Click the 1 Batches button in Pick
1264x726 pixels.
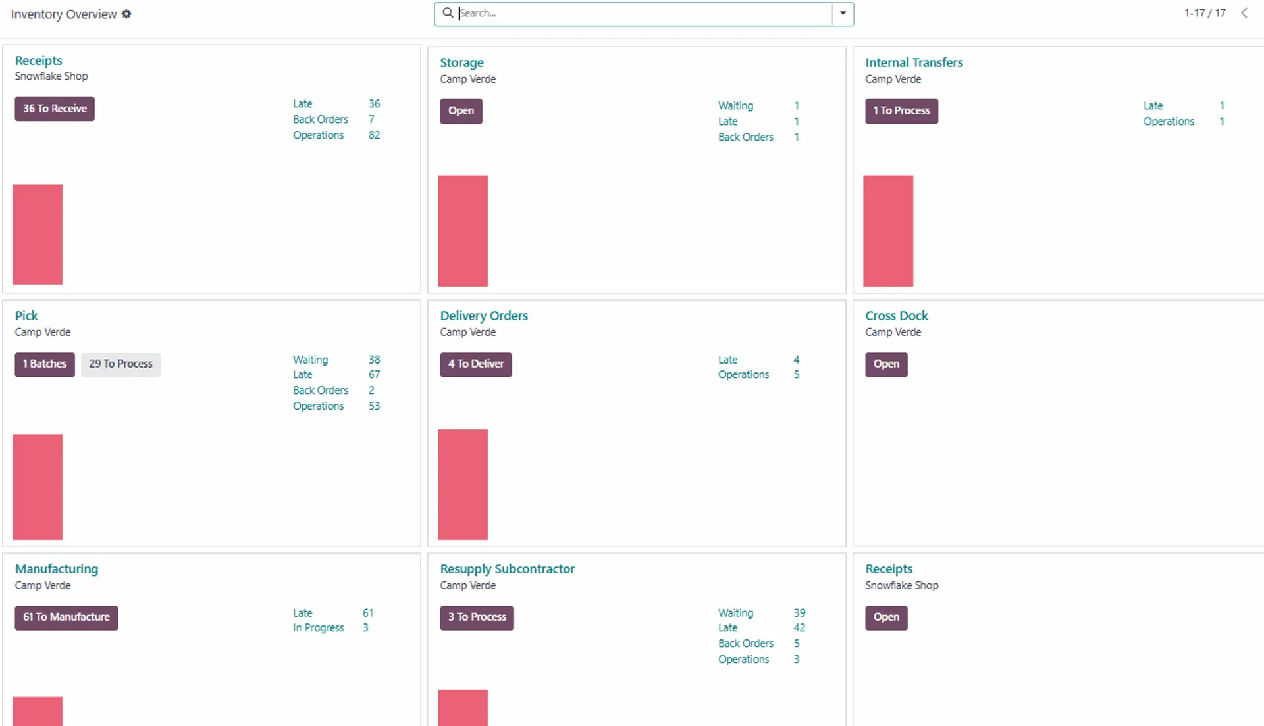(45, 364)
